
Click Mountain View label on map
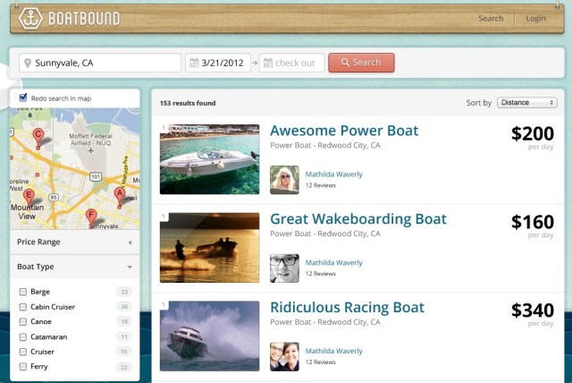tap(27, 212)
